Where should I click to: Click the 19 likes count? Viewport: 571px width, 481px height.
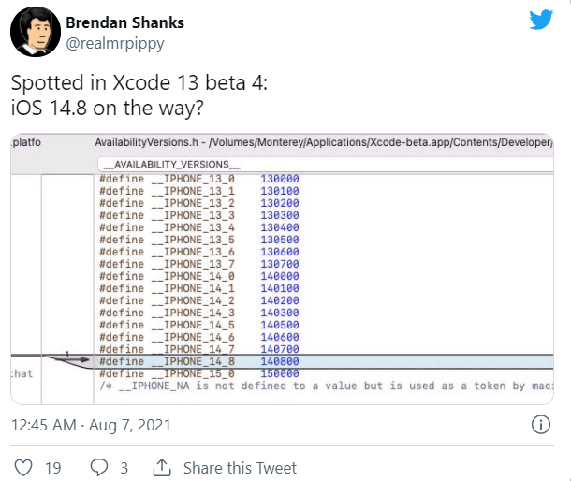coord(52,468)
